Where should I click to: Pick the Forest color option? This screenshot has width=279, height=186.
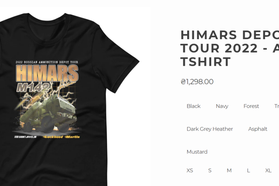click(x=251, y=106)
